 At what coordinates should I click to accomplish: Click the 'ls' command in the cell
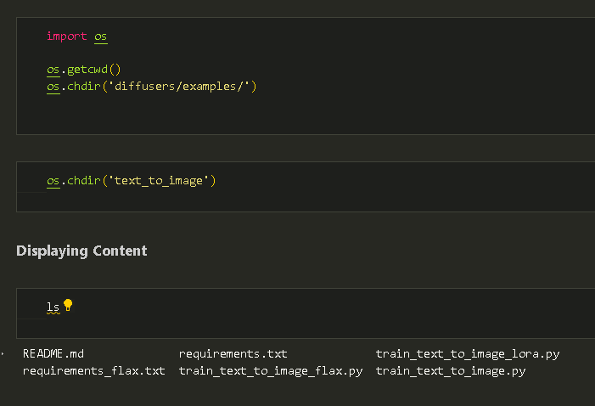[53, 307]
